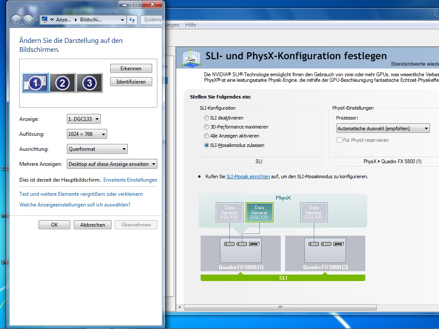Open link Text und weitere Elemente vergrößern
Image resolution: width=439 pixels, height=329 pixels.
81,194
